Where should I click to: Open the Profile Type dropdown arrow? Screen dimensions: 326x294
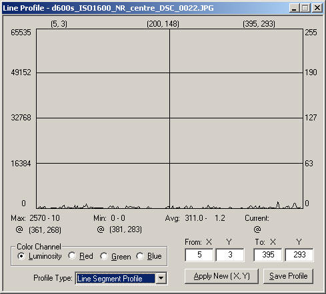pos(161,278)
